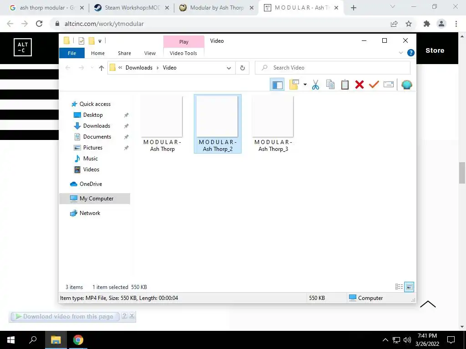Open Pictures in the navigation pane

point(93,148)
